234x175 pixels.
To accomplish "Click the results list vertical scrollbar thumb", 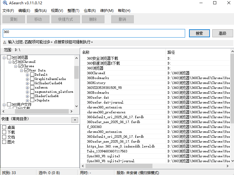I will click(x=232, y=89).
